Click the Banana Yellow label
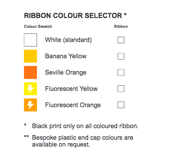Viewport: 187px width, 156px height. [66, 56]
